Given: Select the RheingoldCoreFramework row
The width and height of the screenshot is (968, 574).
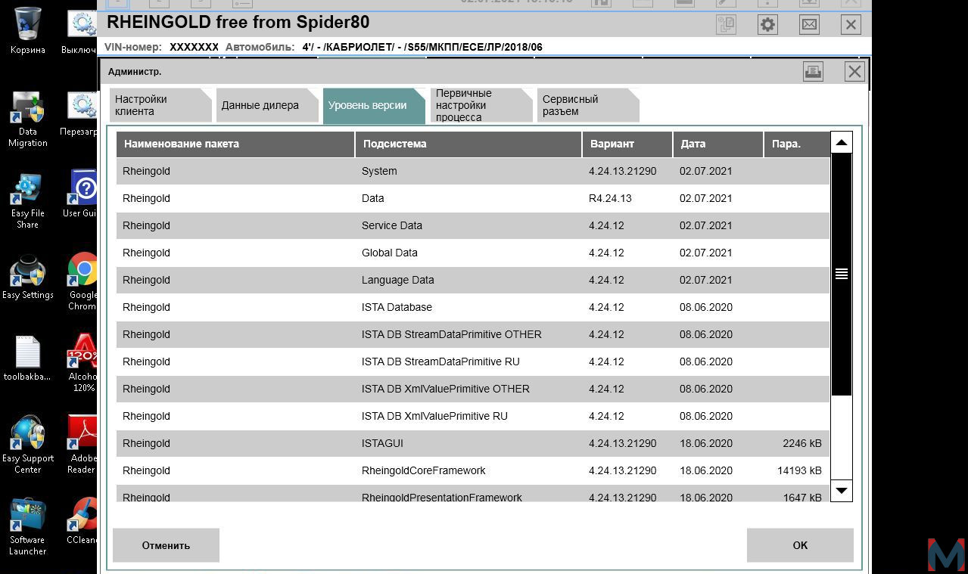Looking at the screenshot, I should 473,470.
